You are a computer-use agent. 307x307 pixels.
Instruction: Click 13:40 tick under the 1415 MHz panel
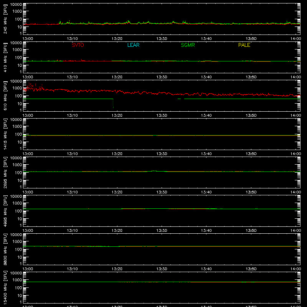click(206, 154)
